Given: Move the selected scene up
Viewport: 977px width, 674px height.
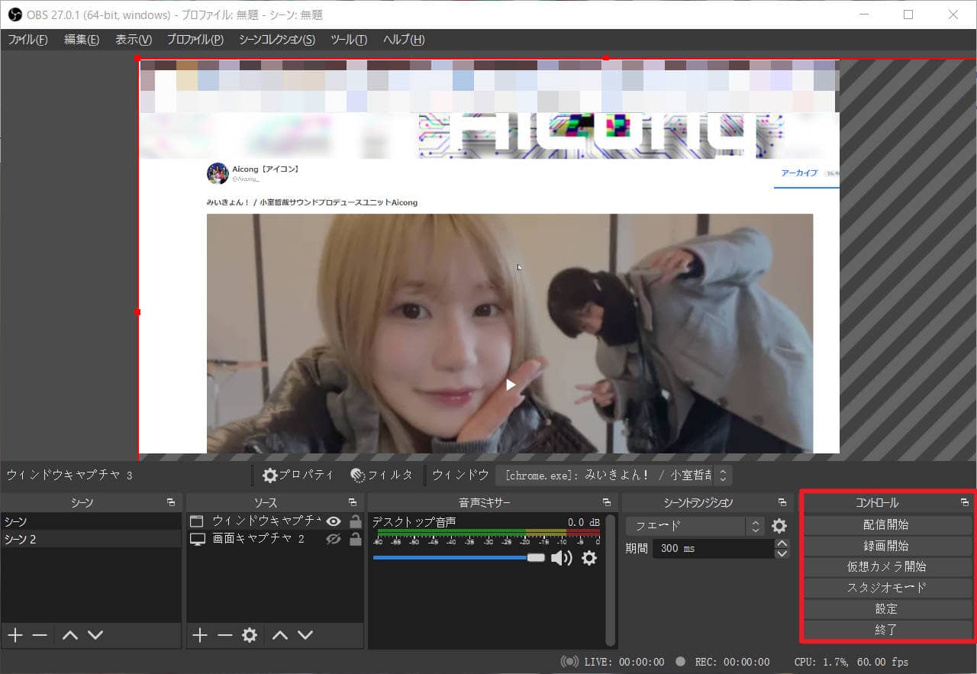Looking at the screenshot, I should 70,635.
